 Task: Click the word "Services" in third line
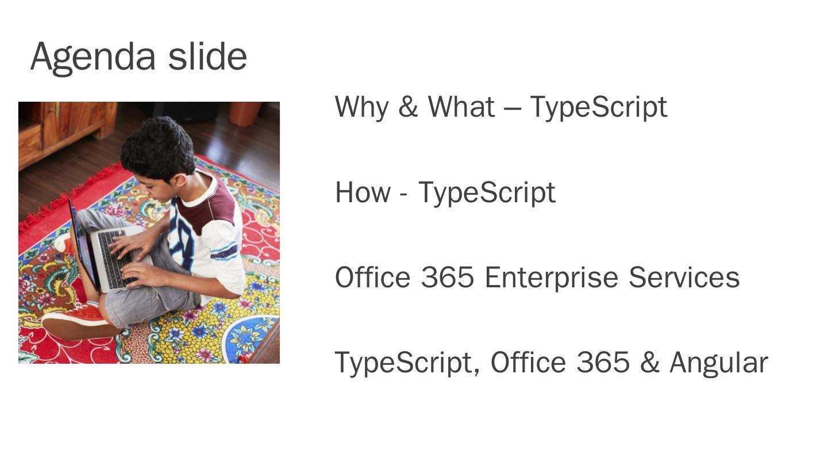(684, 278)
